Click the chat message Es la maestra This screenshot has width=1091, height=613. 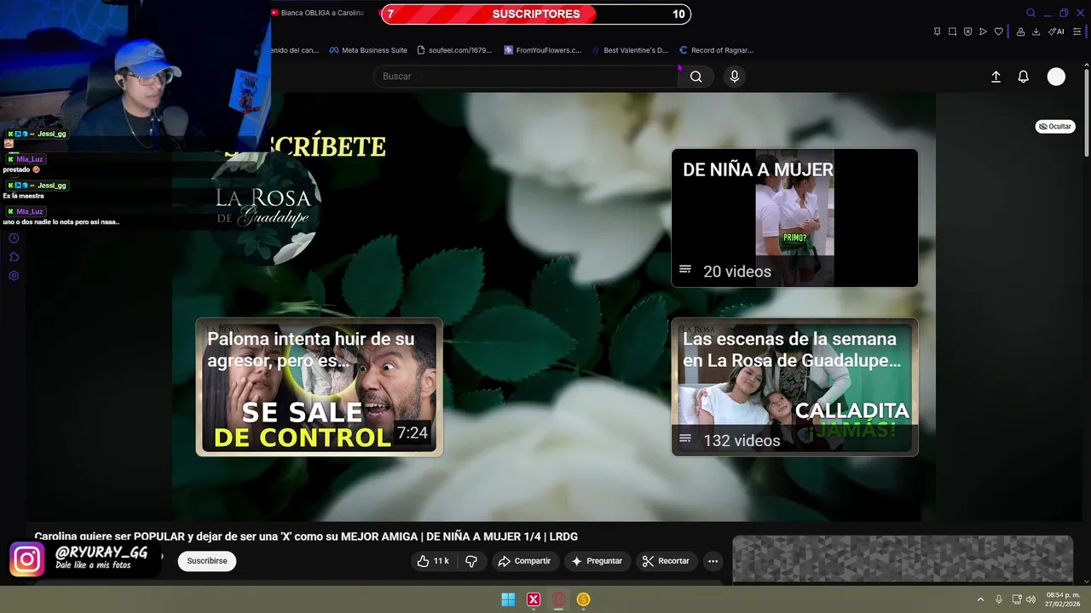(23, 196)
